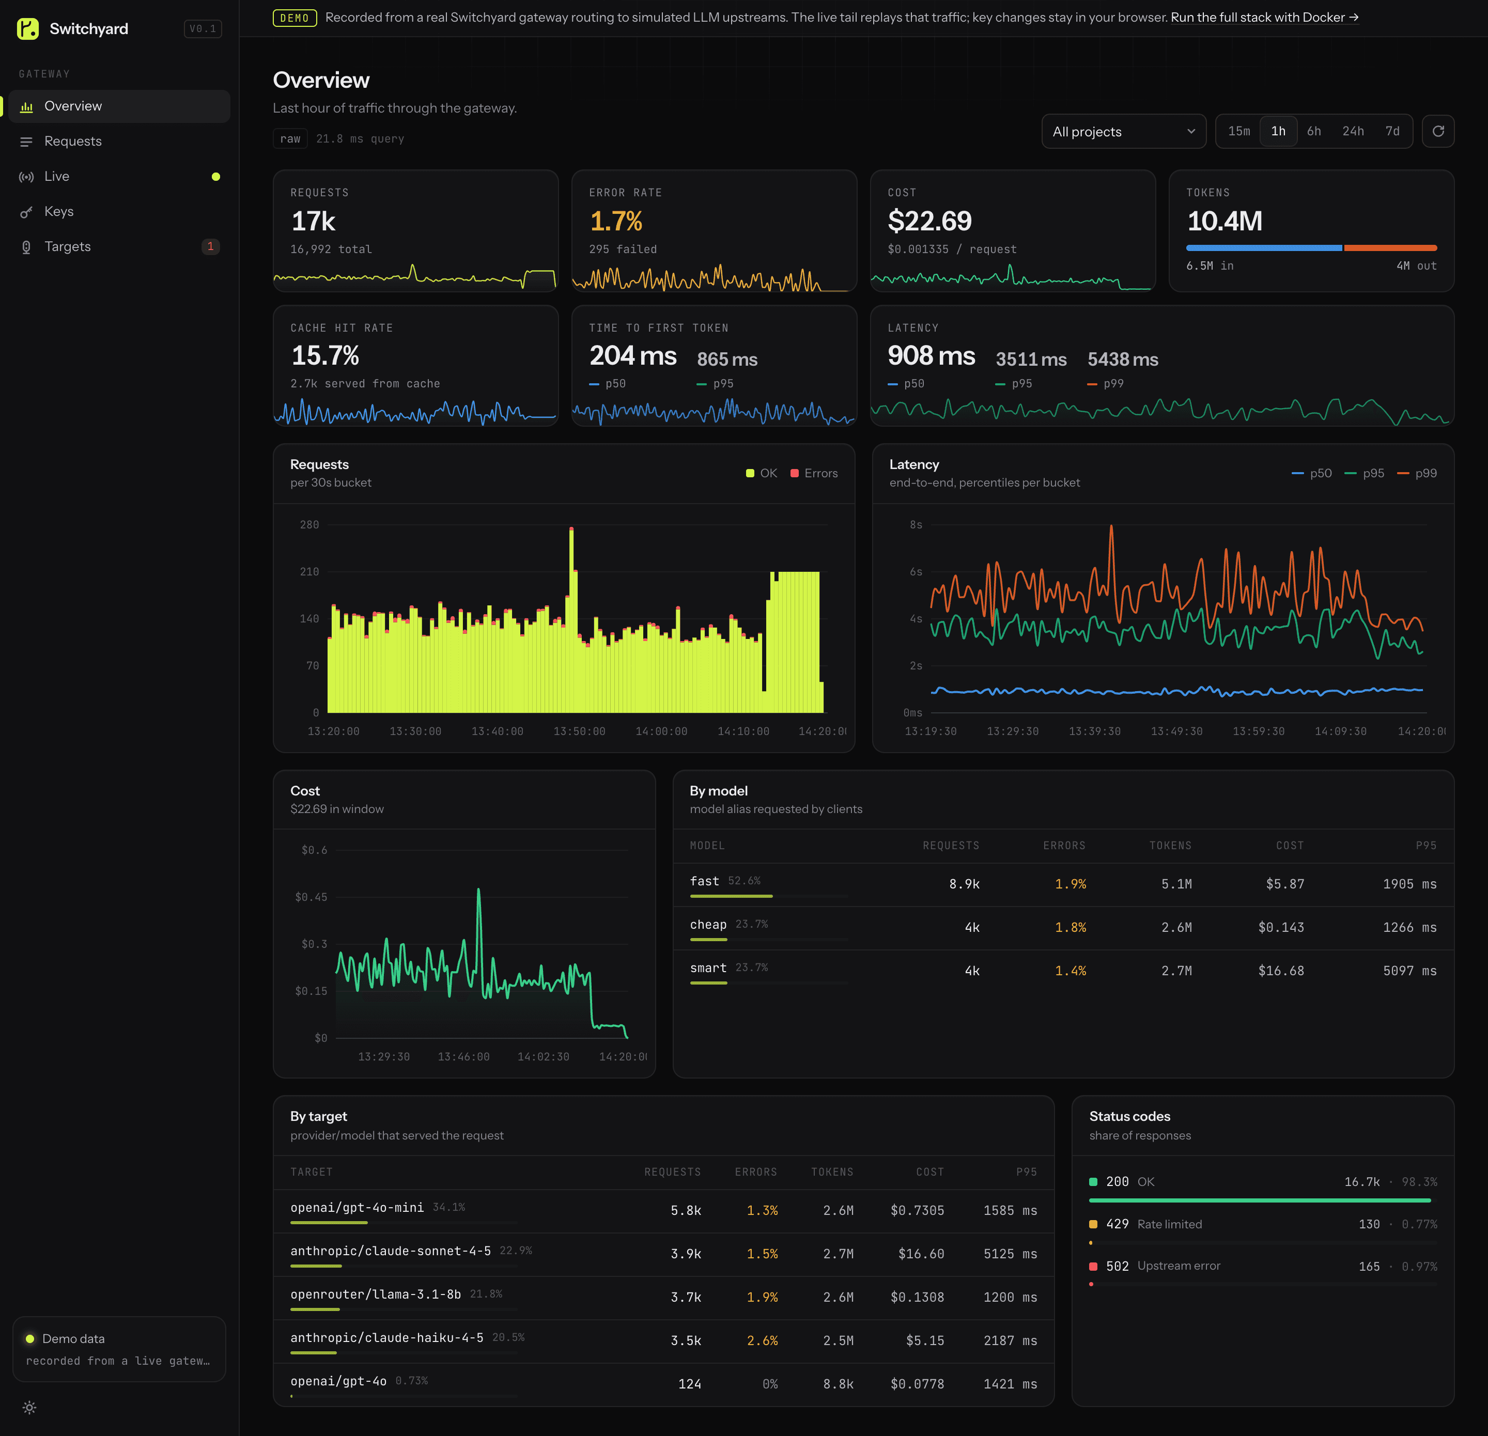Toggle the Errors legend in Requests chart
Screen dimensions: 1488x1436
pos(814,474)
